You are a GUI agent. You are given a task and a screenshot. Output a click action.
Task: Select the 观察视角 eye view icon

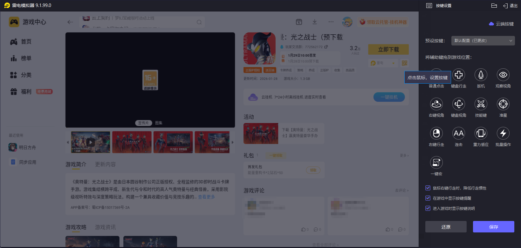tap(503, 75)
